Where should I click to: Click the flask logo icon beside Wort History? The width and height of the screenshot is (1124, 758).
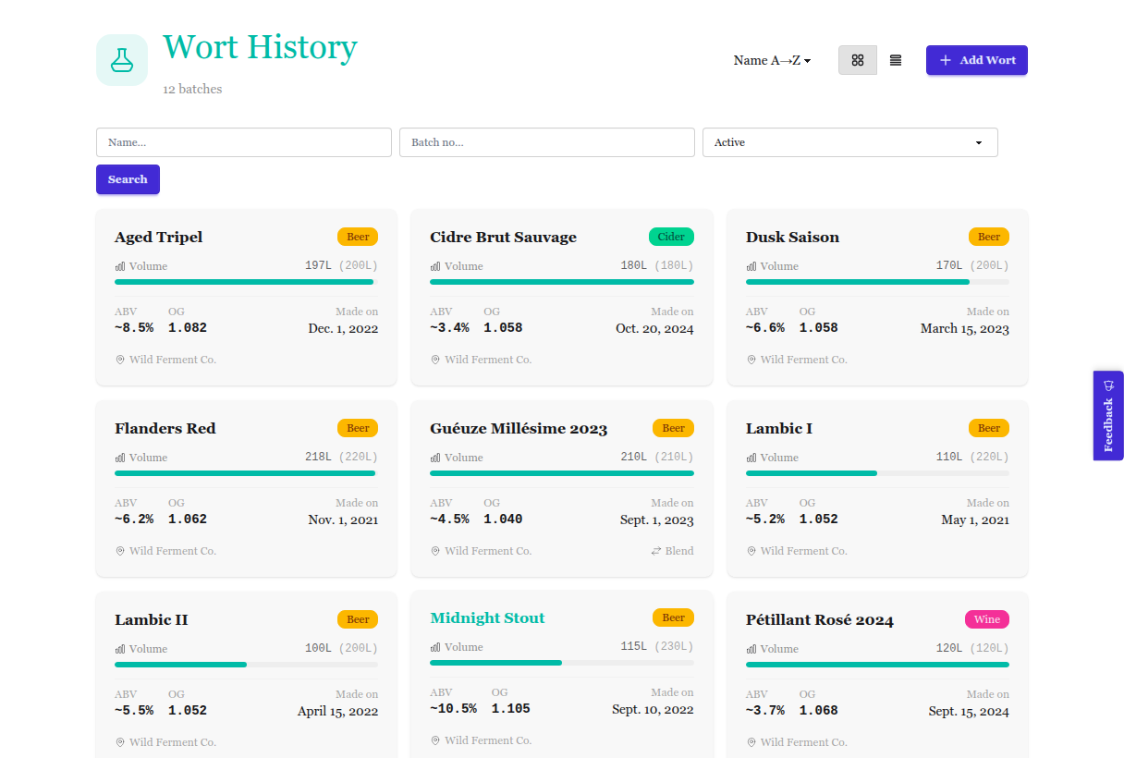(122, 60)
